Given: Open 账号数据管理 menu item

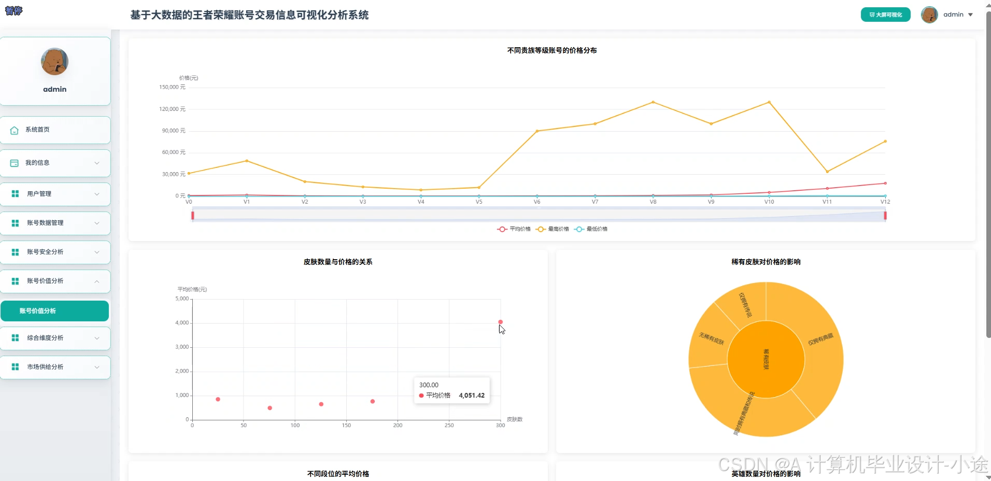Looking at the screenshot, I should pos(55,223).
